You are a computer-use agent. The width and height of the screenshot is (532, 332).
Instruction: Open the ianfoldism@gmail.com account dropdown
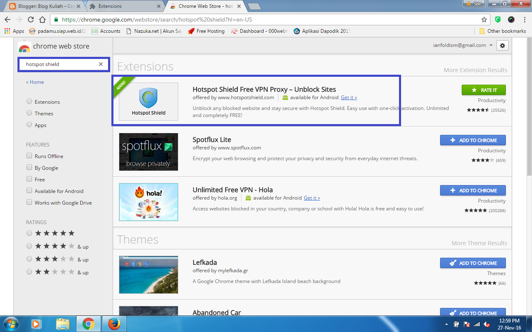pos(463,45)
